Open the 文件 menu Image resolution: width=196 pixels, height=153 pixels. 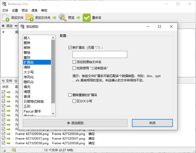click(x=5, y=10)
